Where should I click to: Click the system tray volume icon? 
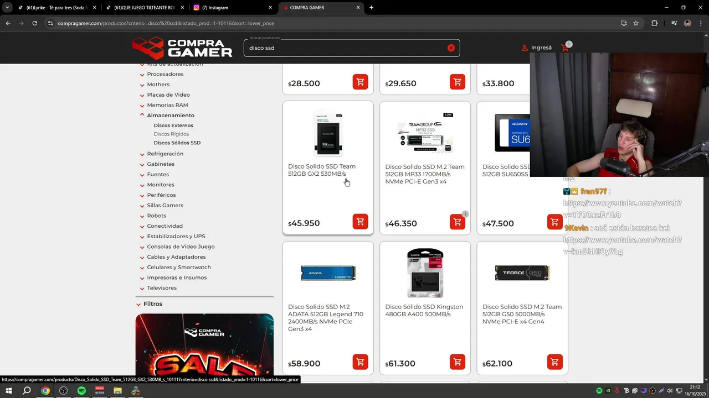point(670,391)
